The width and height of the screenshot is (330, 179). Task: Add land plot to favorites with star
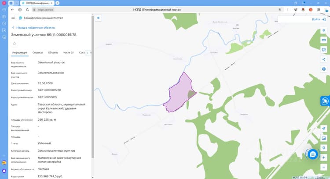[x=15, y=44]
